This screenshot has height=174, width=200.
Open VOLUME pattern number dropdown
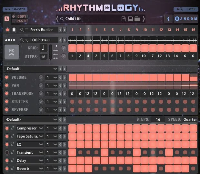[x=52, y=77]
